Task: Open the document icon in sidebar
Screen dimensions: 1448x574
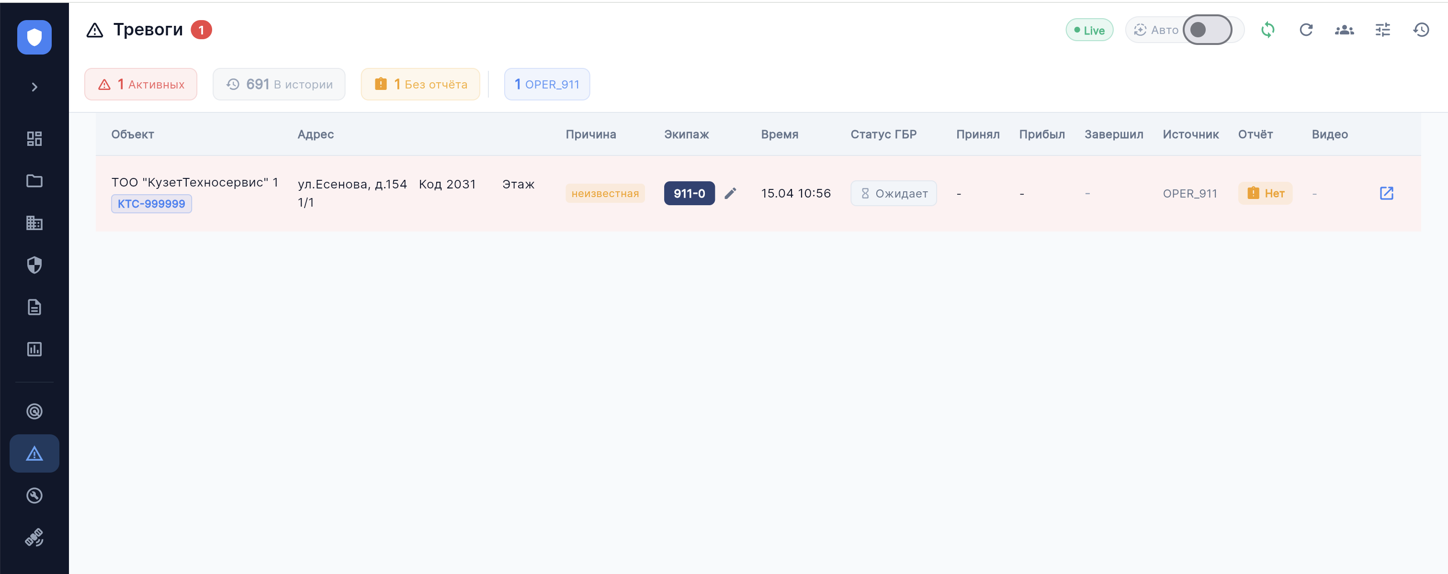Action: [x=34, y=307]
